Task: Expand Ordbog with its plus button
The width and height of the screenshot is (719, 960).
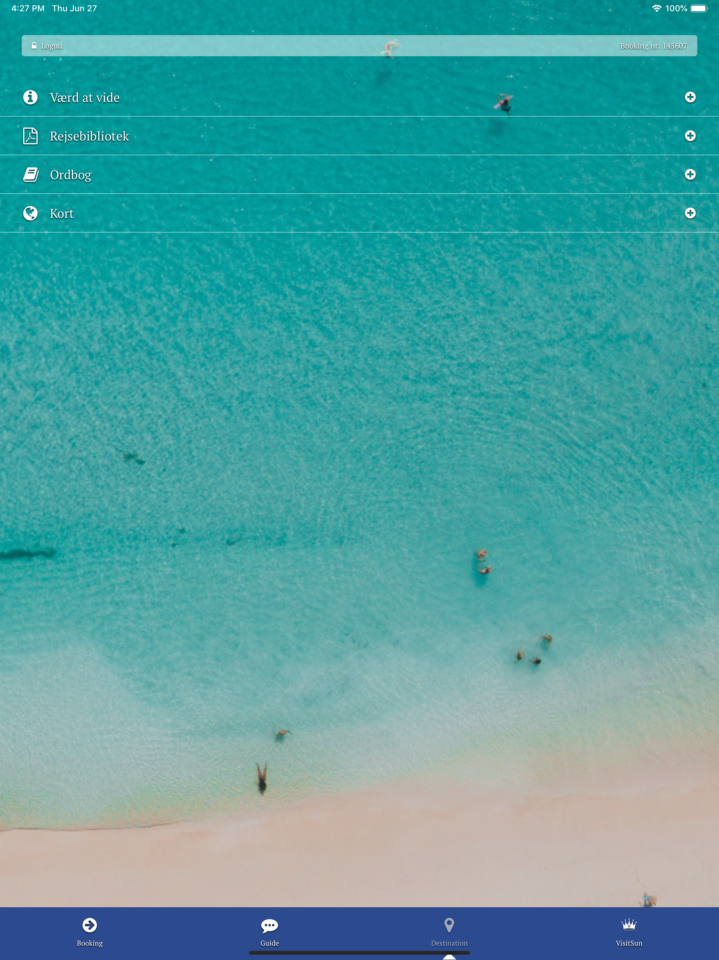Action: click(690, 175)
